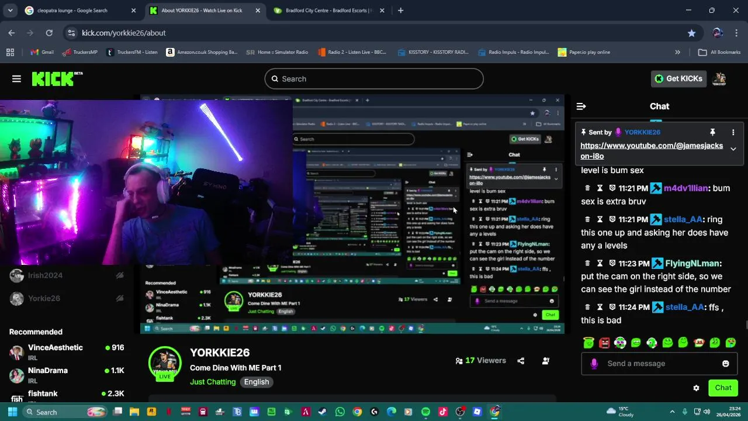Image resolution: width=748 pixels, height=421 pixels.
Task: Open NinaDrama recommended channel
Action: pyautogui.click(x=67, y=375)
